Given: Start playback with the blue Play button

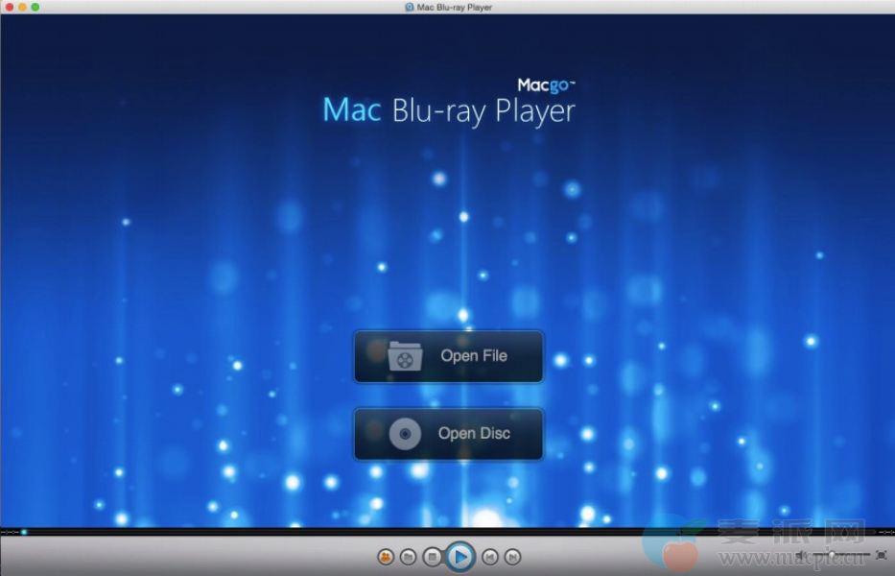Looking at the screenshot, I should [460, 556].
